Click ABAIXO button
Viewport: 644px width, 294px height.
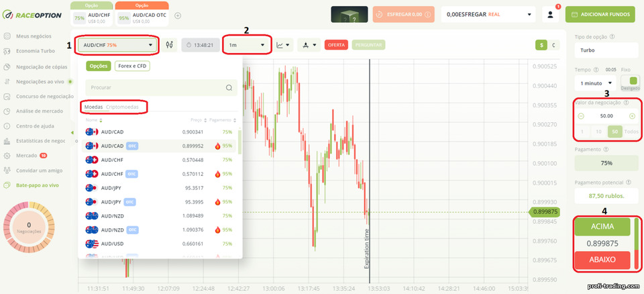pyautogui.click(x=602, y=260)
